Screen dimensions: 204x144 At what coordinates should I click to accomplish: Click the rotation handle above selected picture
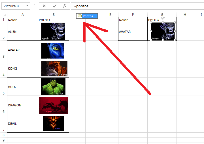163,18
